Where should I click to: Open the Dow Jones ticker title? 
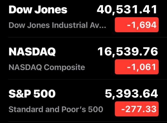pyautogui.click(x=38, y=10)
